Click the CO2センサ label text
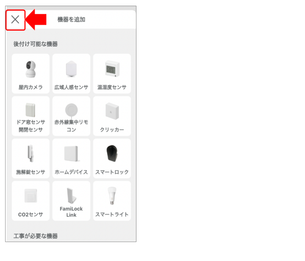 [x=31, y=214]
